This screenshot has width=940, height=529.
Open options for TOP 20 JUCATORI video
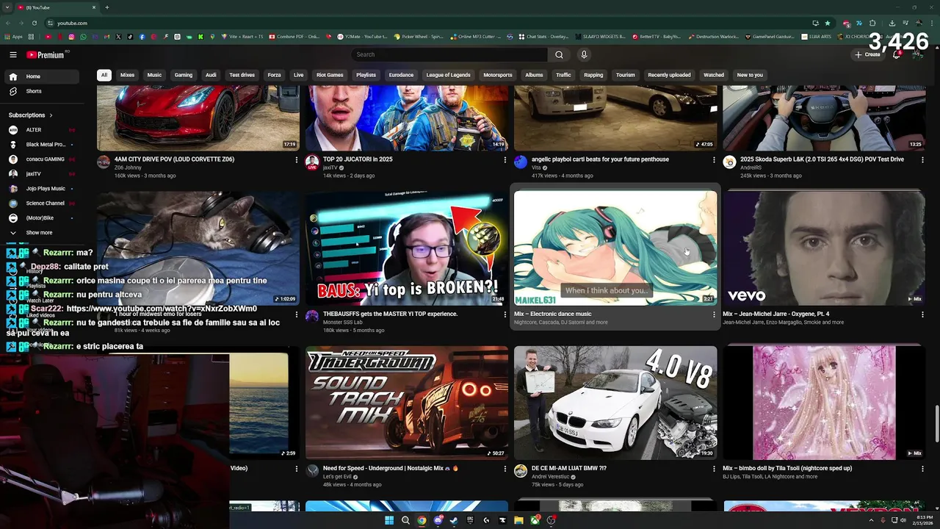click(x=505, y=159)
